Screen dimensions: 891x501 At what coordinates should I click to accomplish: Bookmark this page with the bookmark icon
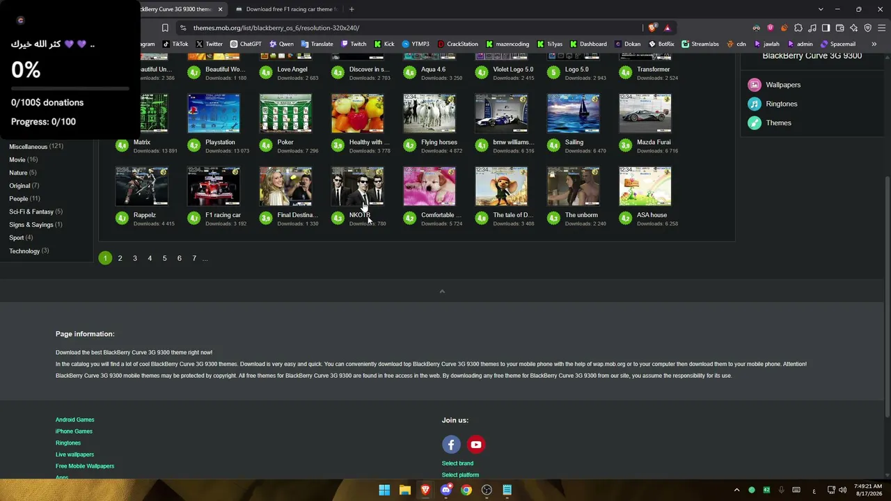(165, 28)
